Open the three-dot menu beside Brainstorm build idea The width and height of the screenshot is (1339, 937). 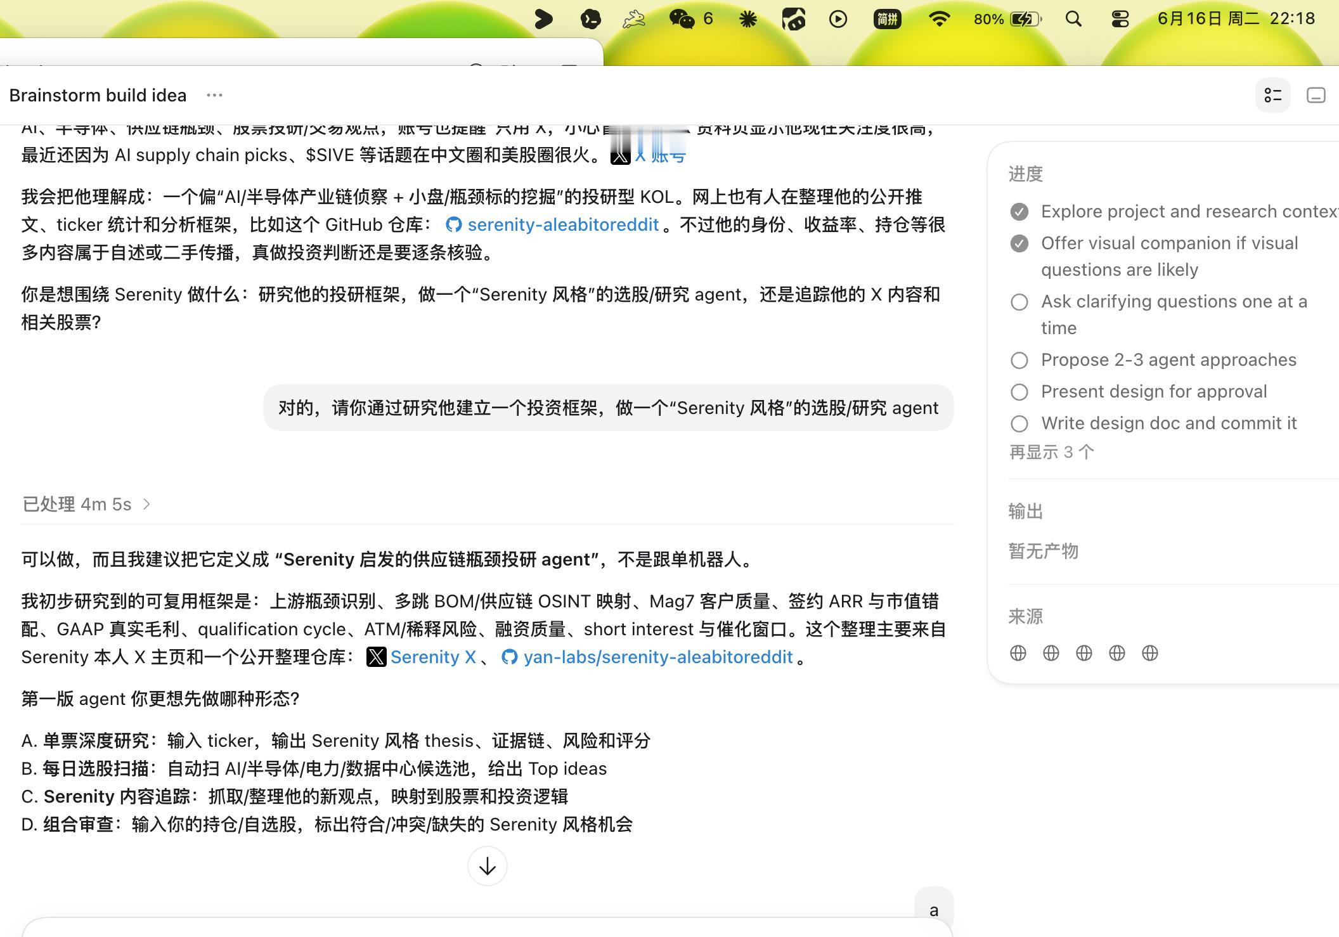214,95
